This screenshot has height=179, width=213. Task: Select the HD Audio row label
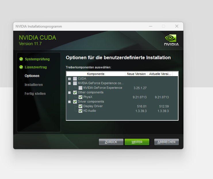90,111
